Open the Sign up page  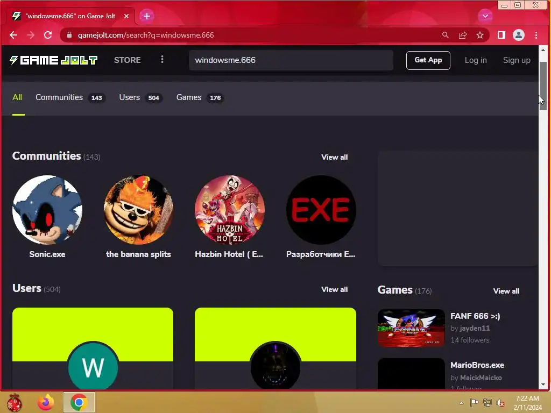click(x=517, y=60)
